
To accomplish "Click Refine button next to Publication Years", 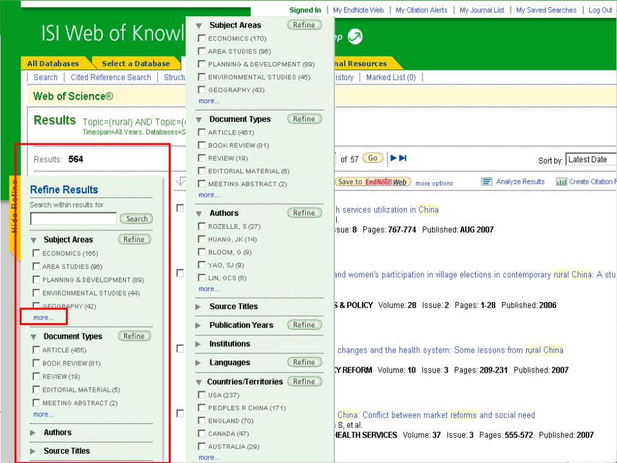I will [x=304, y=325].
